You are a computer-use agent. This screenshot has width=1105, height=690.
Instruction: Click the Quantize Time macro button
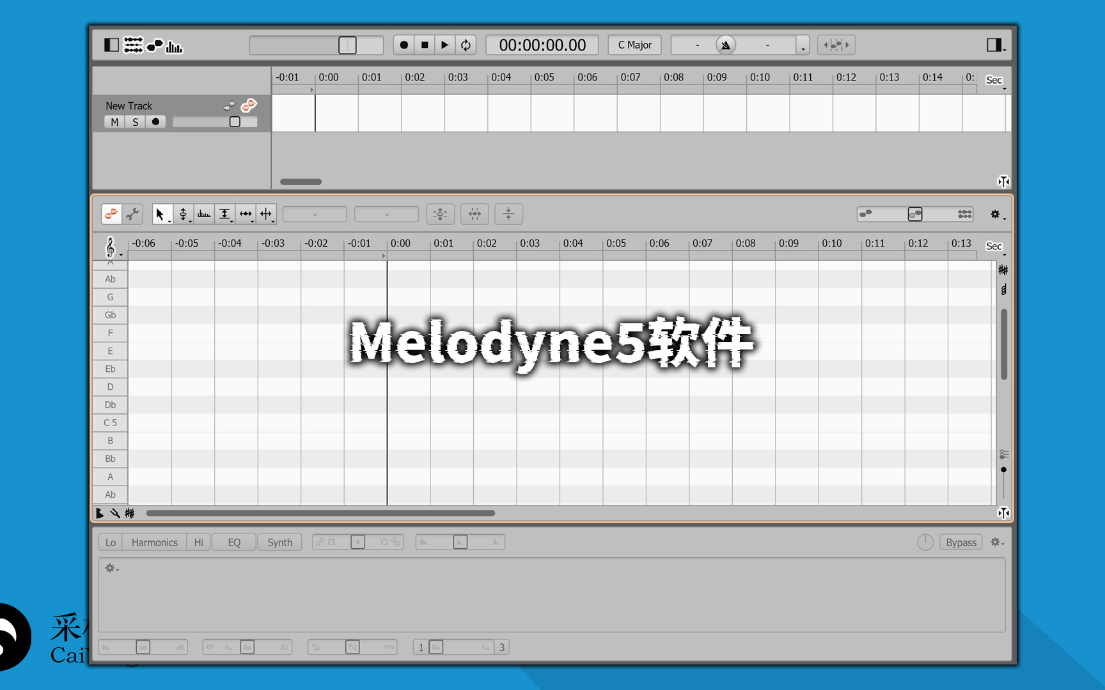coord(474,214)
